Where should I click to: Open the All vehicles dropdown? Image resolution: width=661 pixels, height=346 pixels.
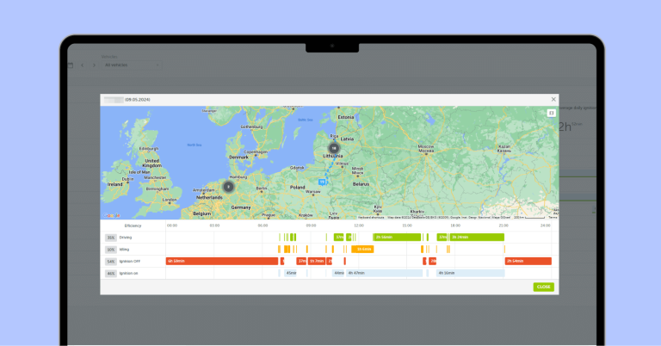116,65
